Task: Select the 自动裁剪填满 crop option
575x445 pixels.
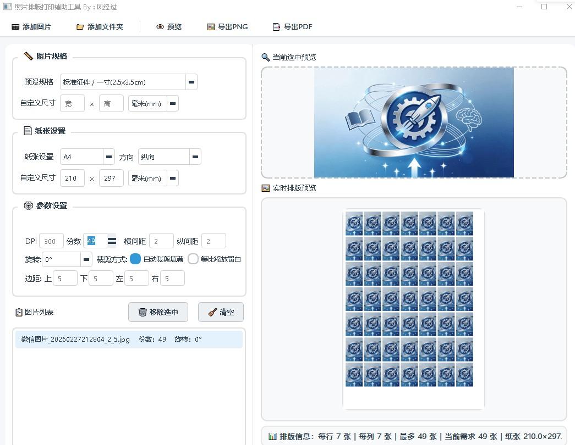Action: coord(135,259)
